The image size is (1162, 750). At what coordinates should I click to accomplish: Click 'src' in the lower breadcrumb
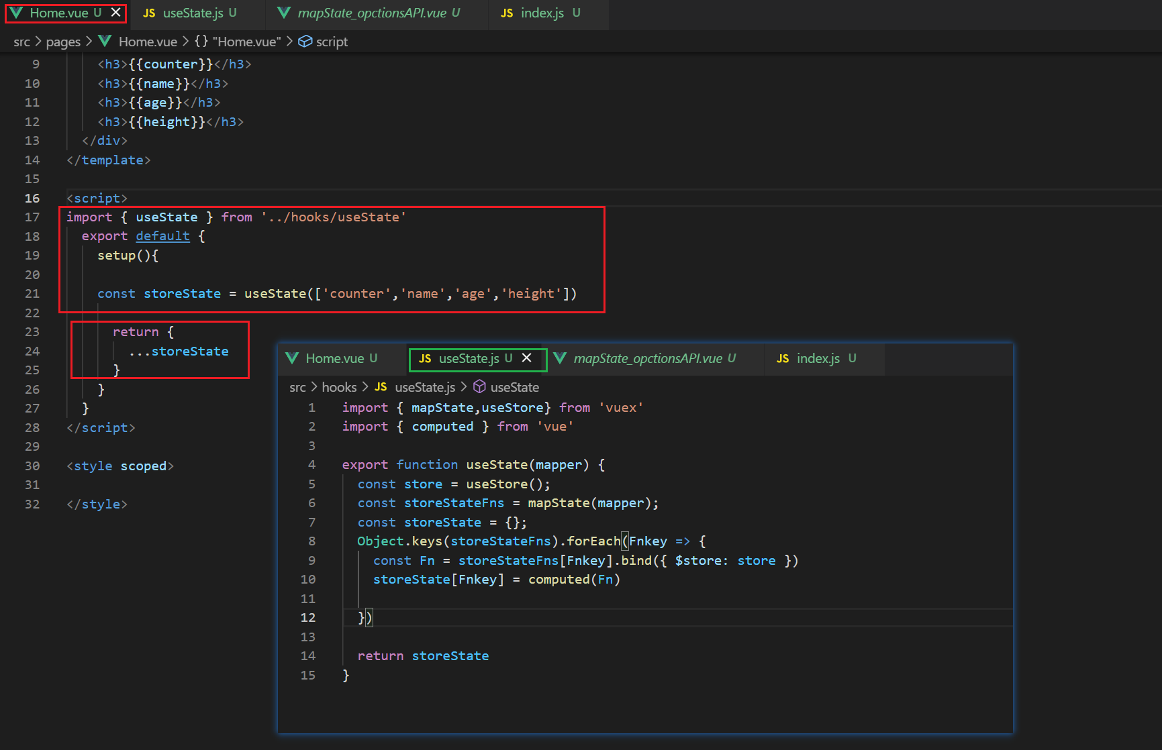(297, 387)
